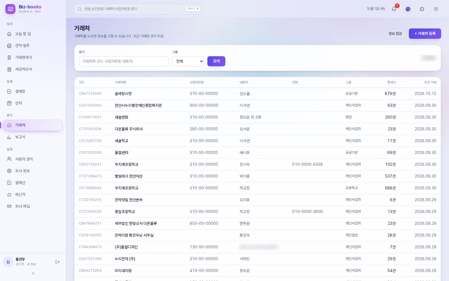Open the 솔바람시청 customer row
The width and height of the screenshot is (449, 281).
point(258,94)
